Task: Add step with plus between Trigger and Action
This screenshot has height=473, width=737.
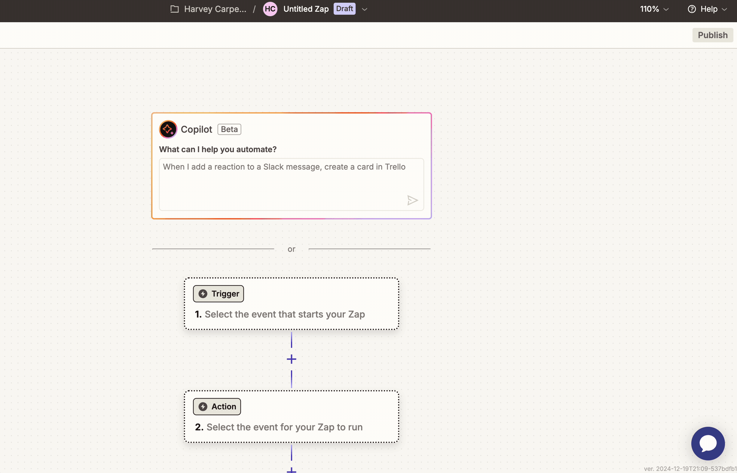Action: 291,359
